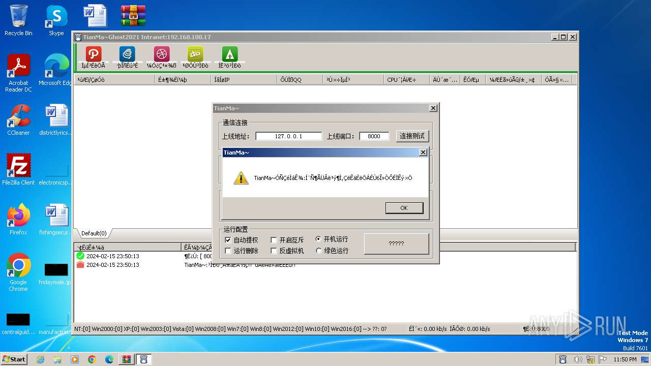Click TianMa tray icon in notification area
The width and height of the screenshot is (651, 366).
pos(563,359)
